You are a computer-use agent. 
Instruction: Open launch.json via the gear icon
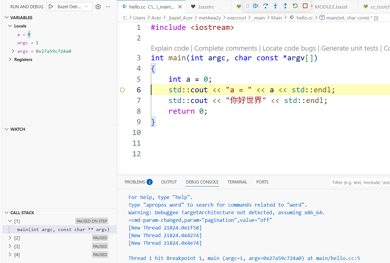tap(98, 6)
